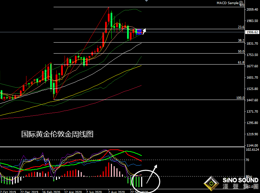Viewport: 260px width, 193px height.
Task: Select the 23.6 Fibonacci level line label
Action: 241,27
